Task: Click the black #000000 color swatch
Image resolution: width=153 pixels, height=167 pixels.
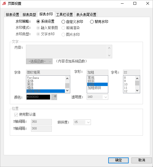Action: [x=38, y=97]
